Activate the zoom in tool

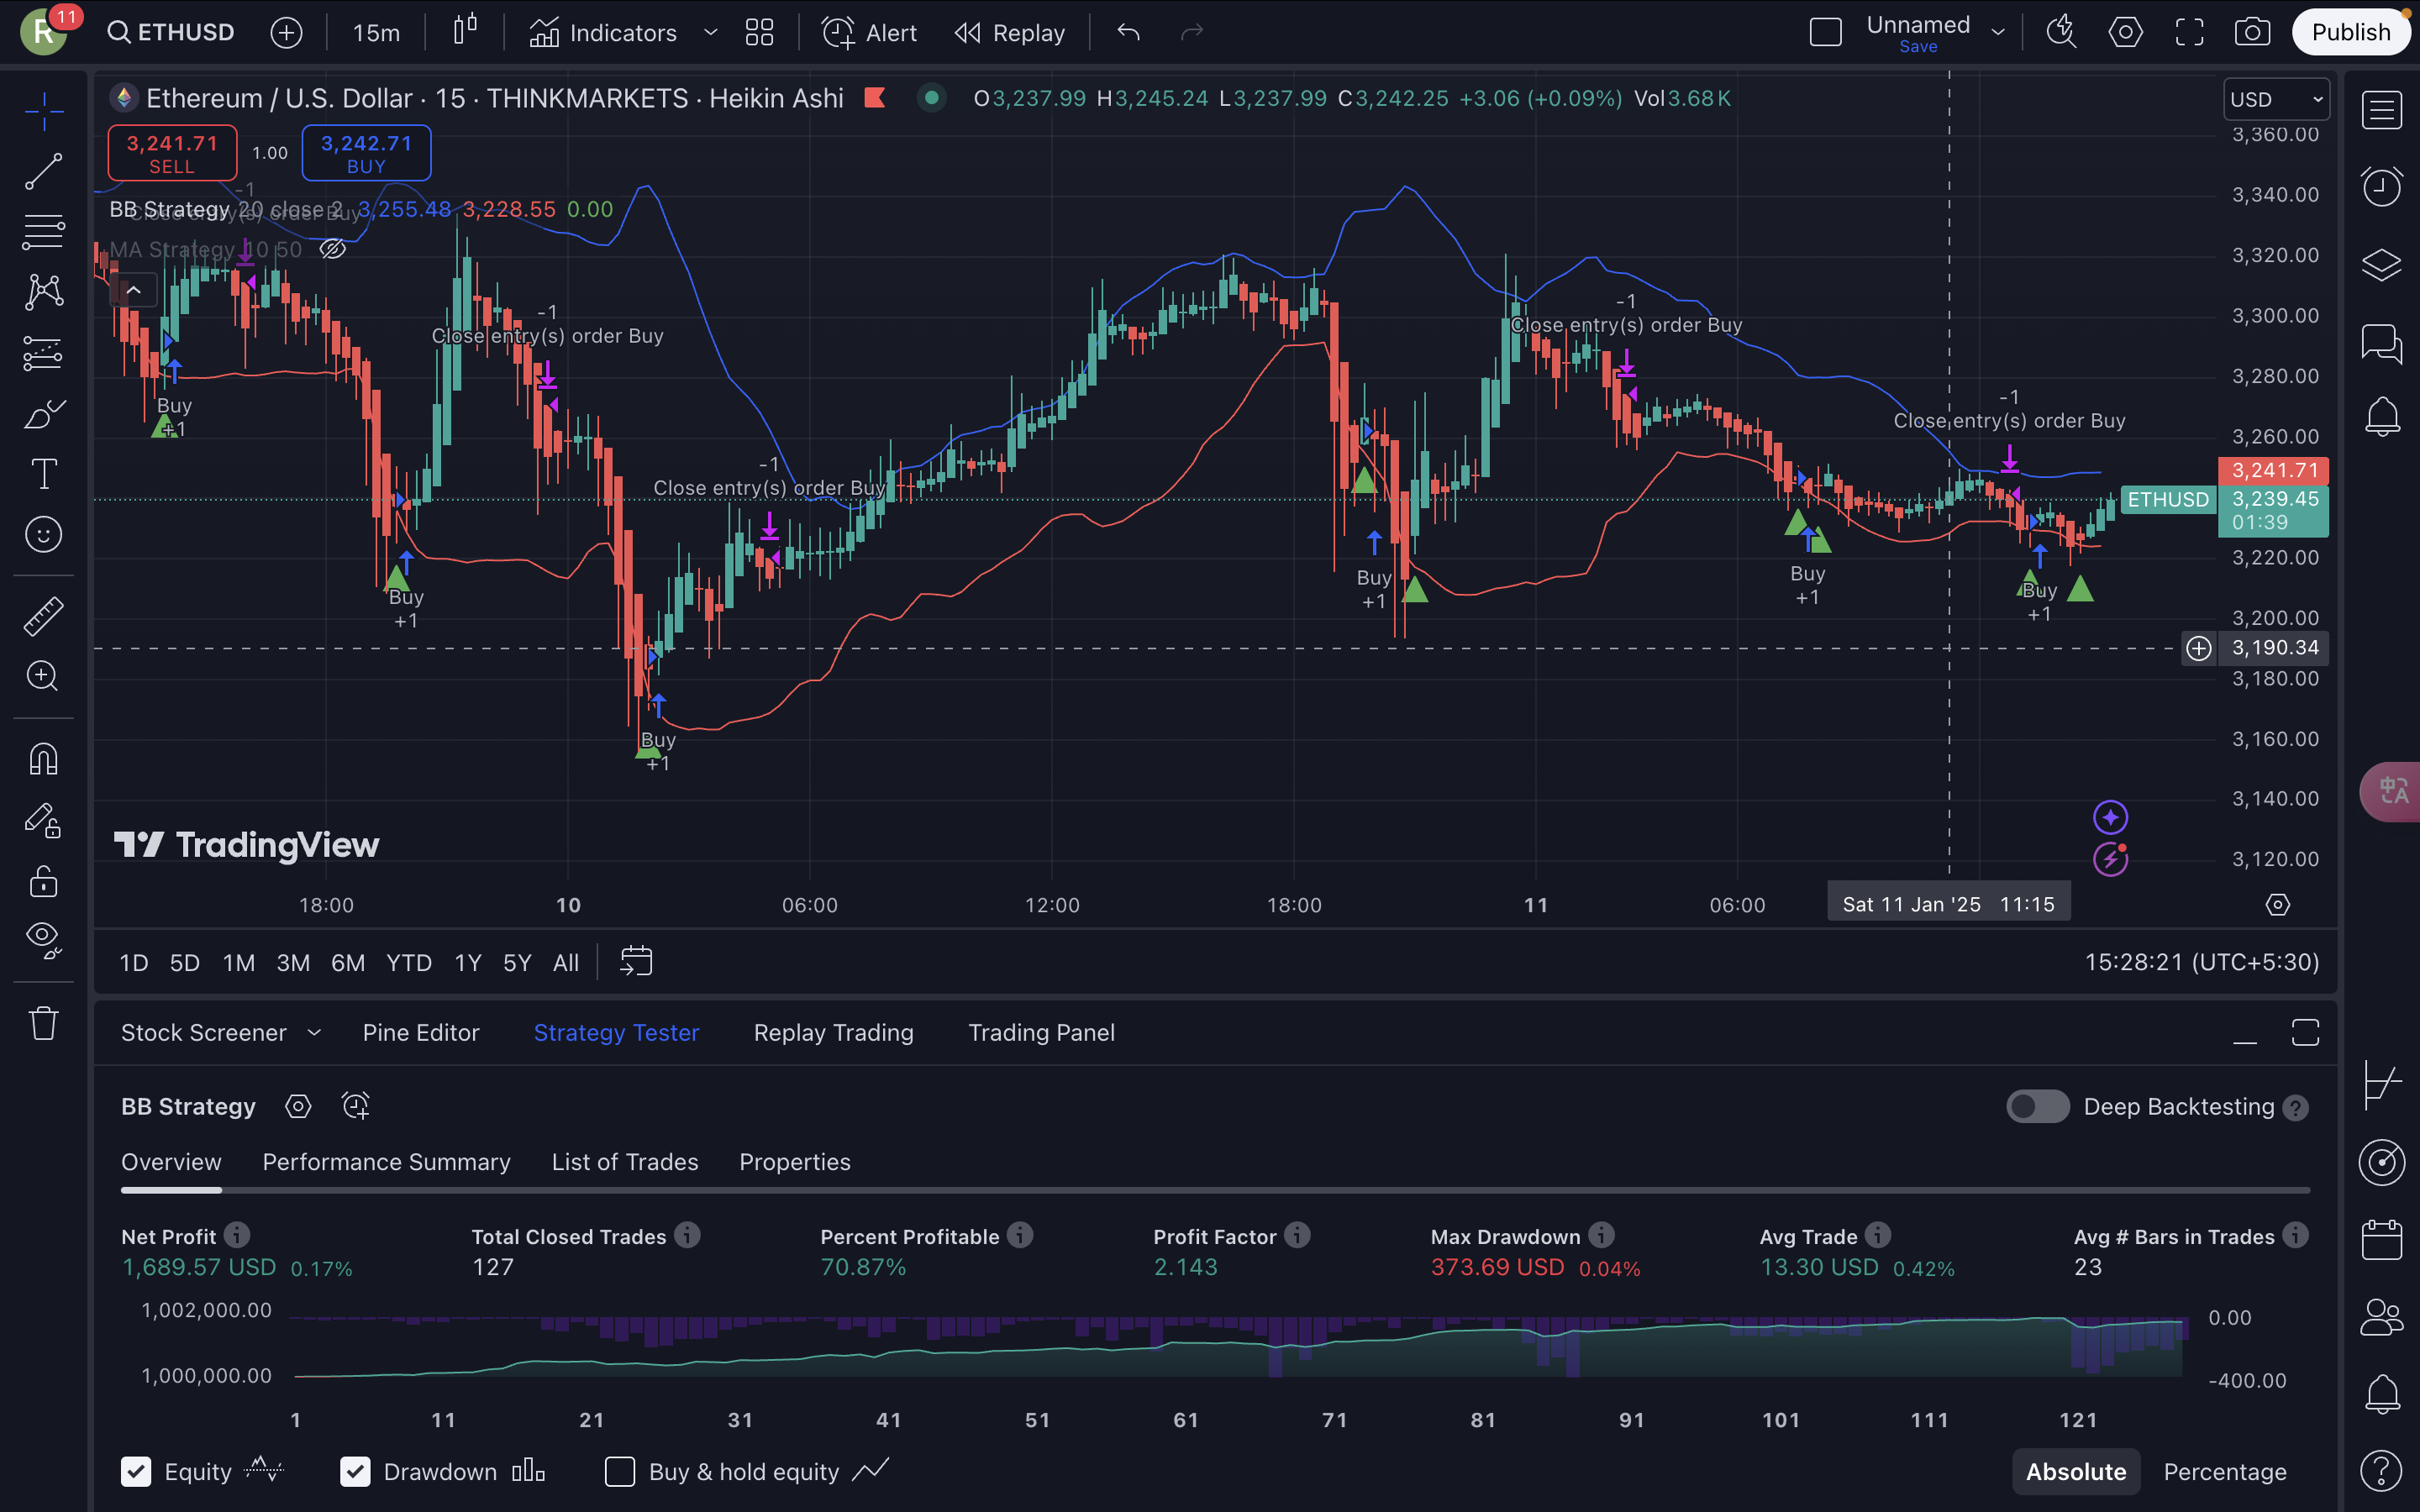(x=43, y=676)
